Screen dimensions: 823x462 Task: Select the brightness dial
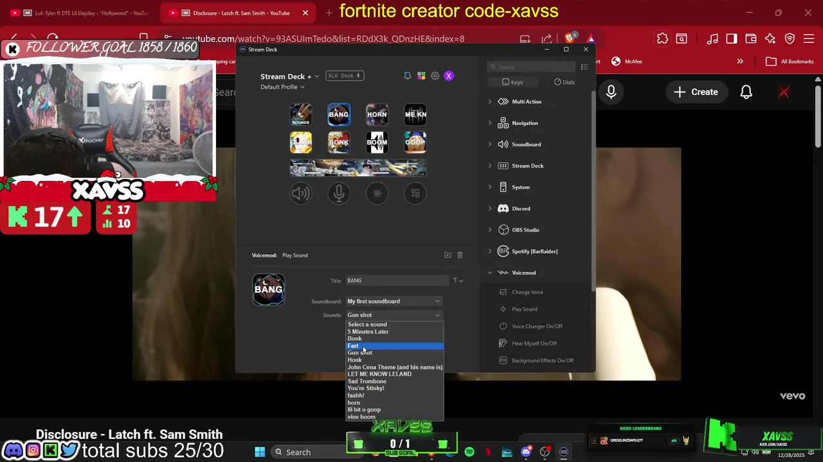pos(377,193)
